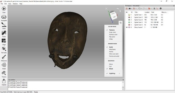The image size is (175, 93).
Task: Open Workspace settings gear
Action: (161, 9)
